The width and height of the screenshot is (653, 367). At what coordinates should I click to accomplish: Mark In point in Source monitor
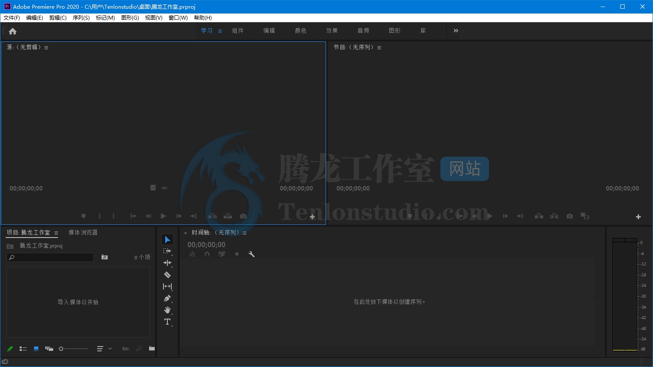[100, 216]
